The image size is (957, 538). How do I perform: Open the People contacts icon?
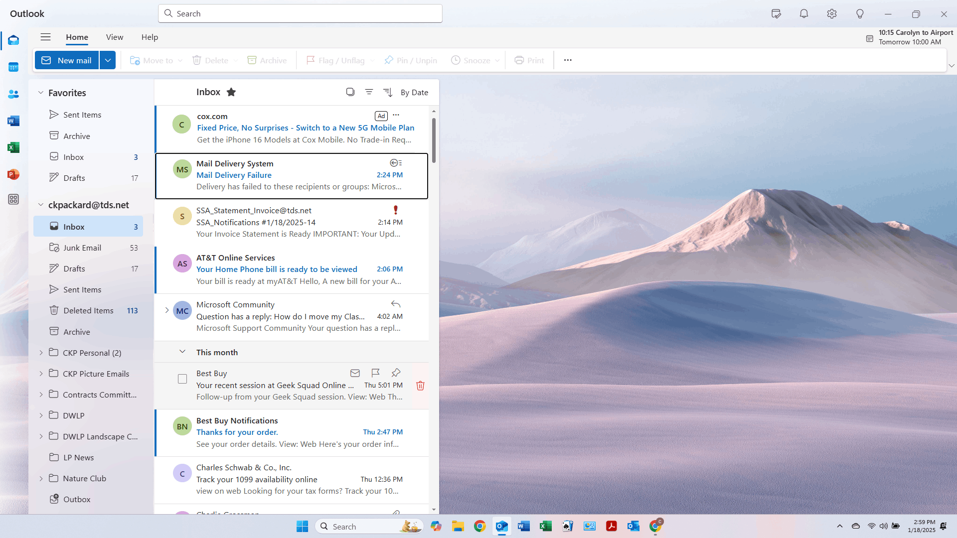13,94
